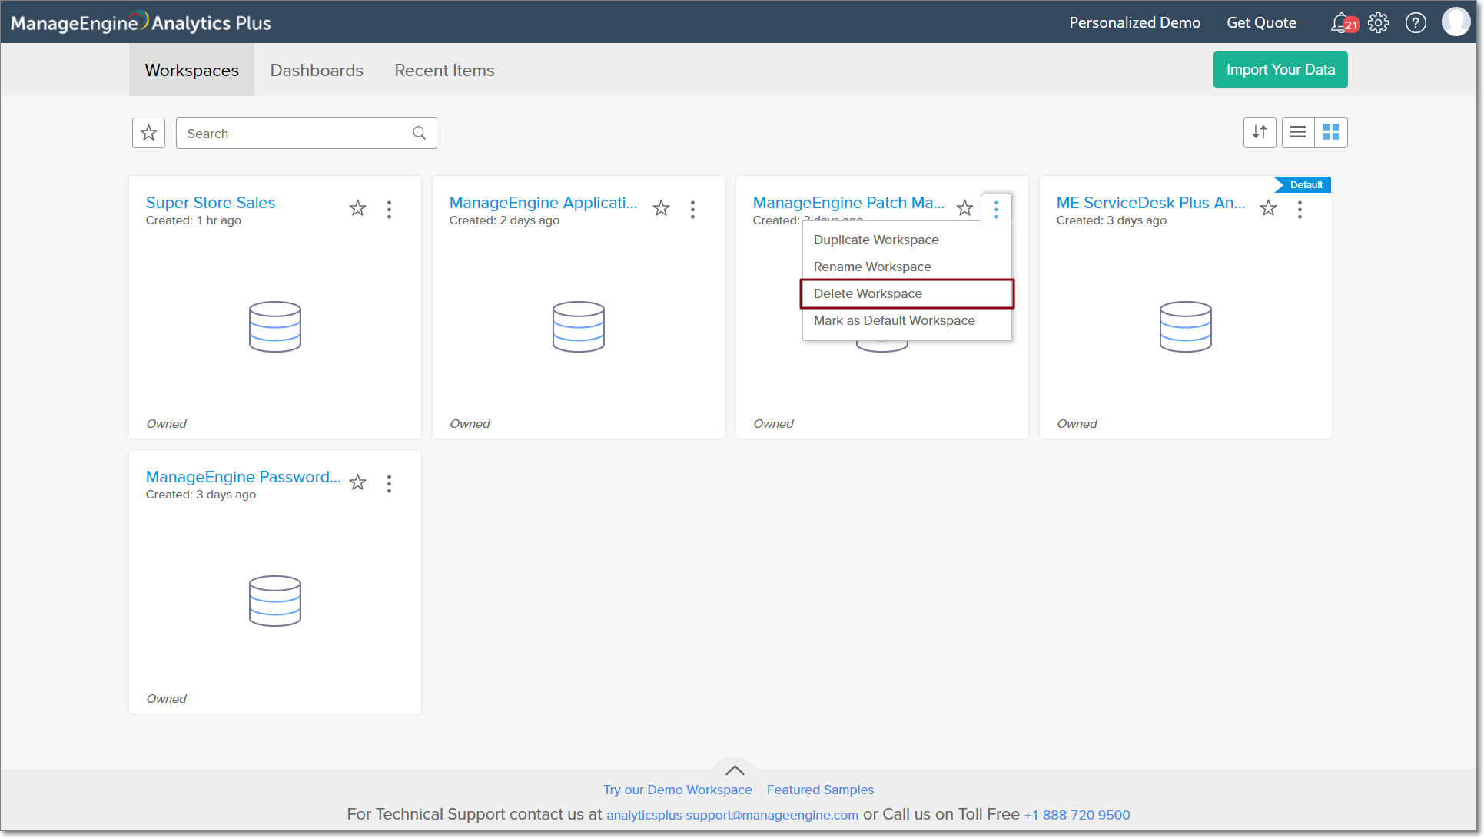Click the sort workspaces icon

pyautogui.click(x=1260, y=132)
